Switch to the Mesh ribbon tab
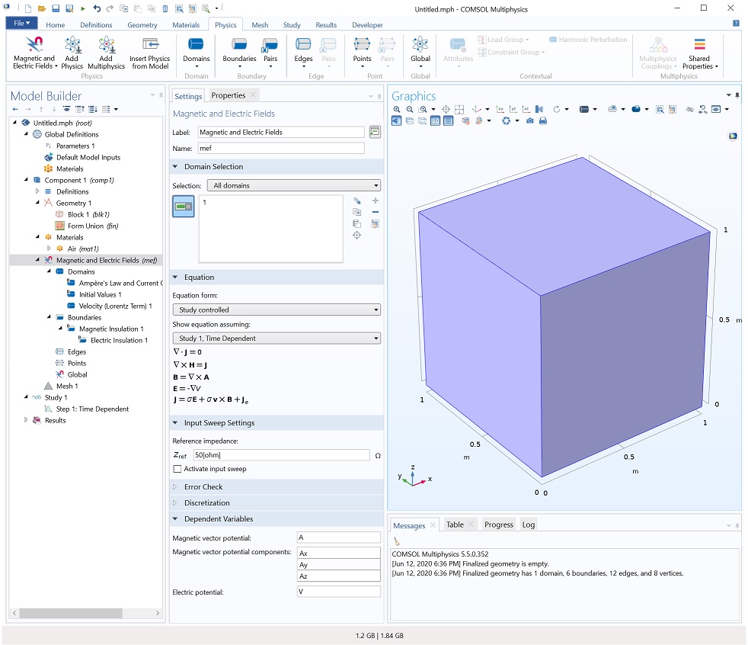 click(260, 25)
